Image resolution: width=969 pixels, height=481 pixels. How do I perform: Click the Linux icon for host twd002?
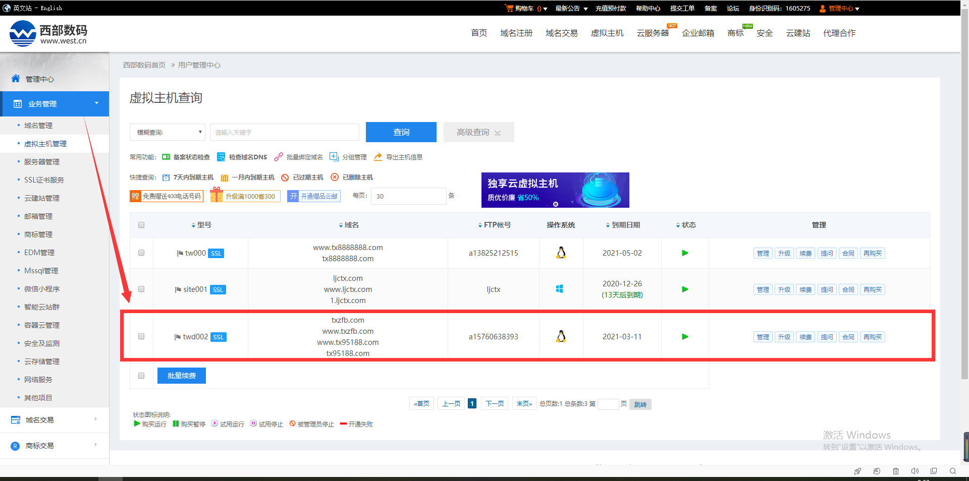(x=561, y=336)
